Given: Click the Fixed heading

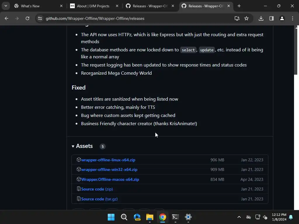Looking at the screenshot, I should pyautogui.click(x=79, y=87).
